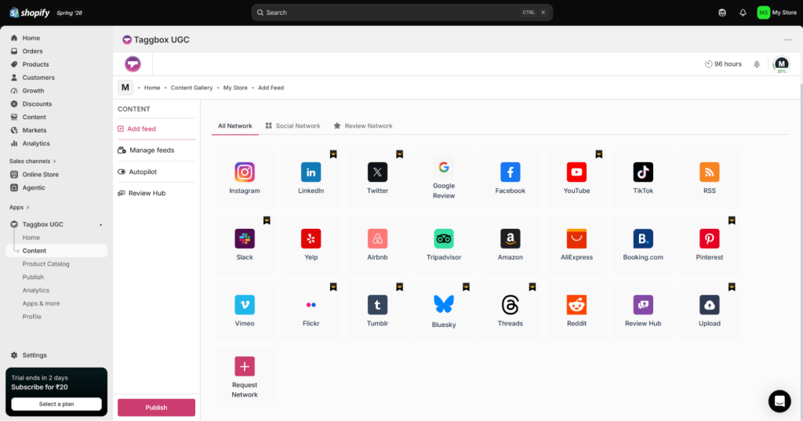
Task: Open Publish under Taggbox UGC
Action: click(33, 278)
